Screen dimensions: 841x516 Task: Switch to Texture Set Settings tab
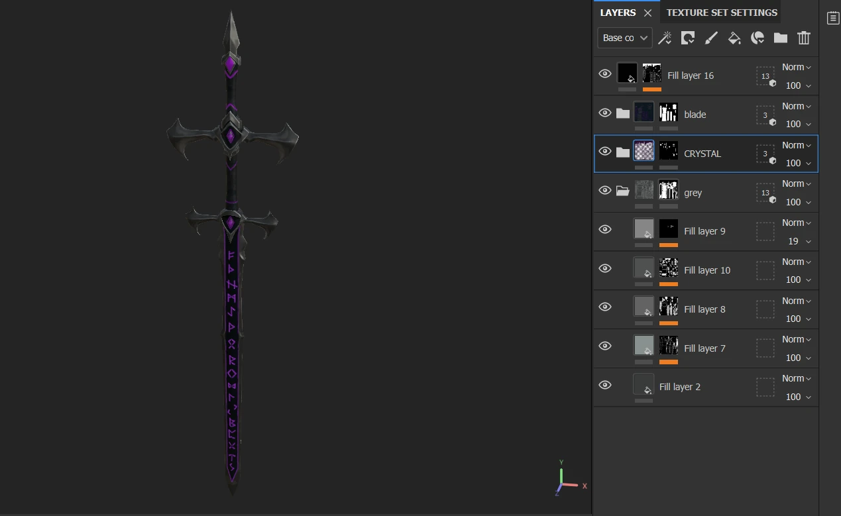tap(721, 13)
